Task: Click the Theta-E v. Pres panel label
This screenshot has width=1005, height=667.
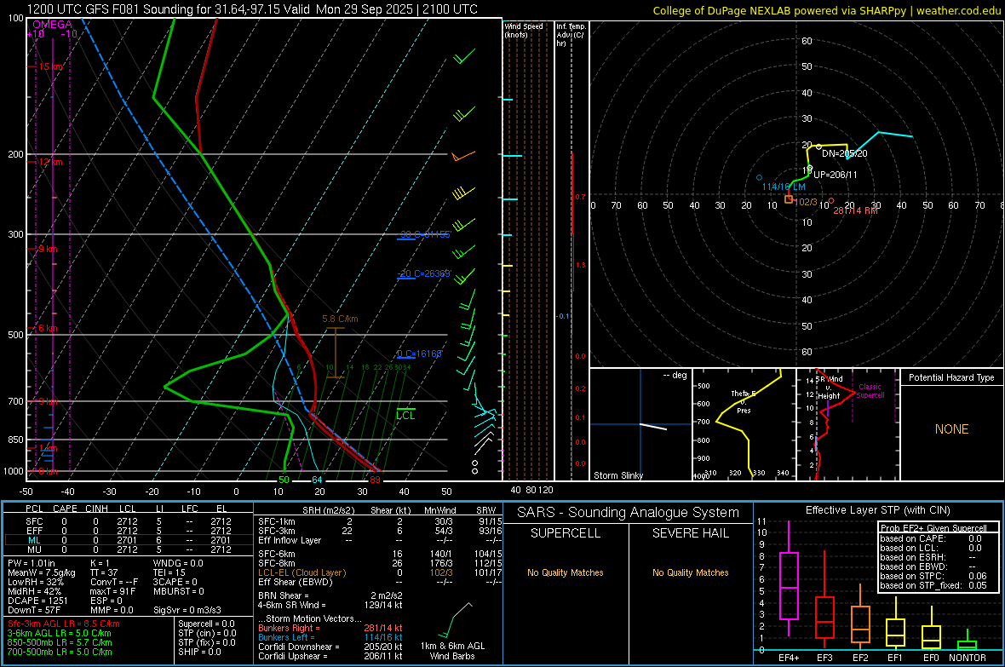Action: point(744,401)
